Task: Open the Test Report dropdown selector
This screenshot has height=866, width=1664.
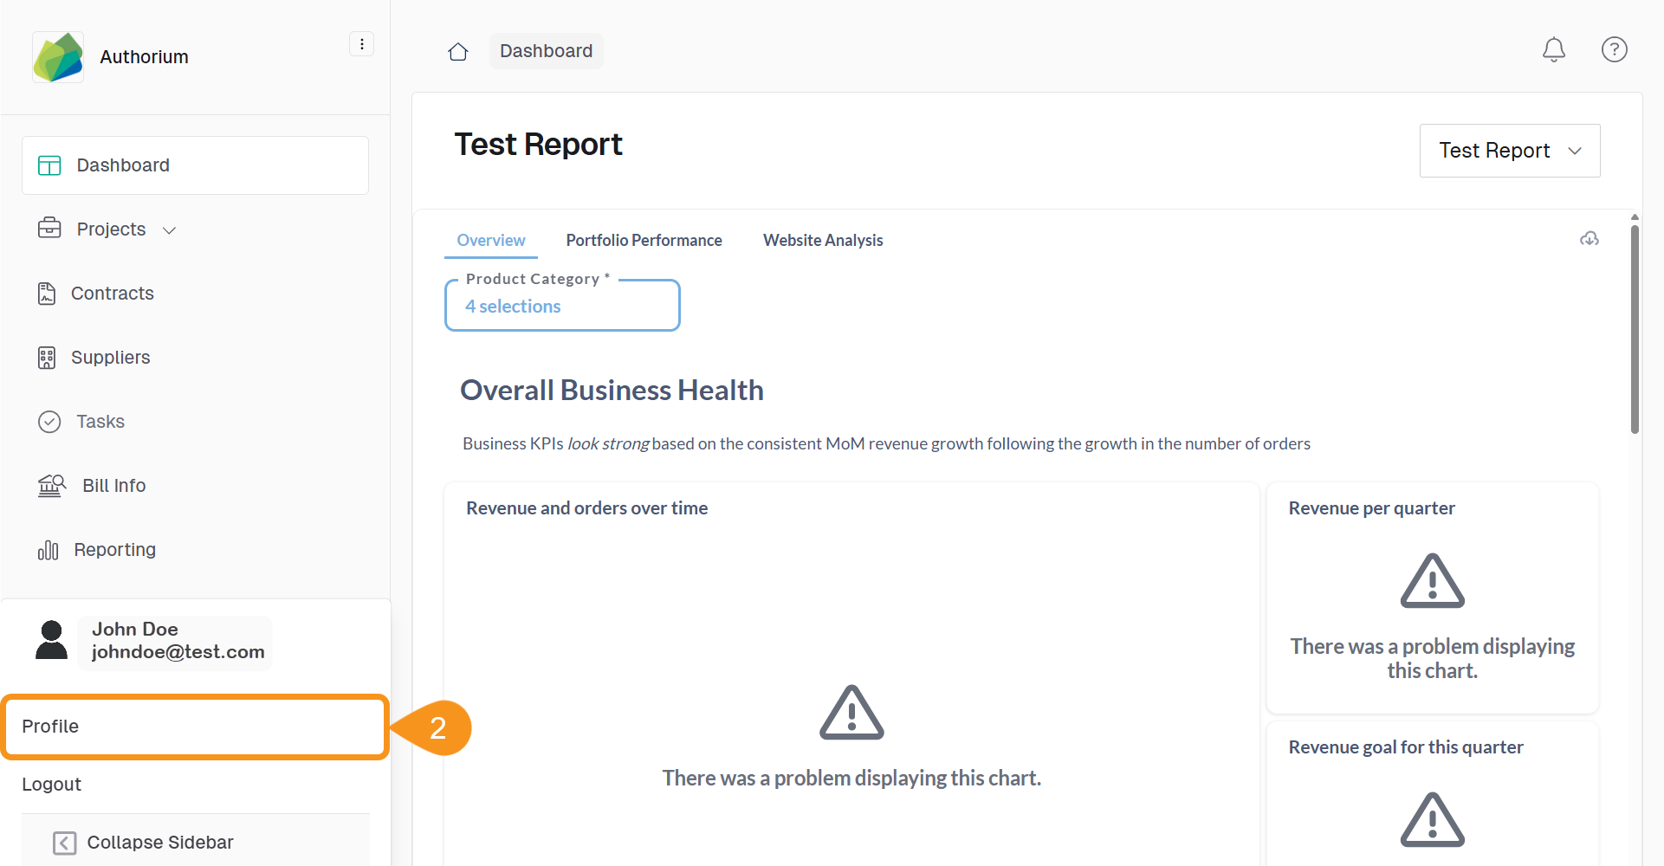Action: click(1509, 151)
